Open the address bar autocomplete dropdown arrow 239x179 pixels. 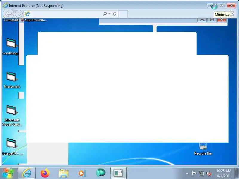[x=109, y=14]
